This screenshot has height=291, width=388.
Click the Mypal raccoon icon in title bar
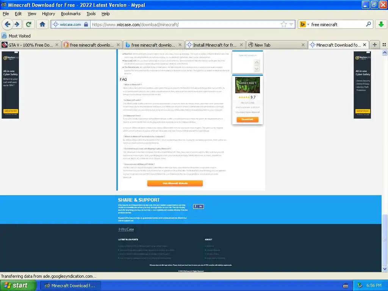[x=4, y=5]
